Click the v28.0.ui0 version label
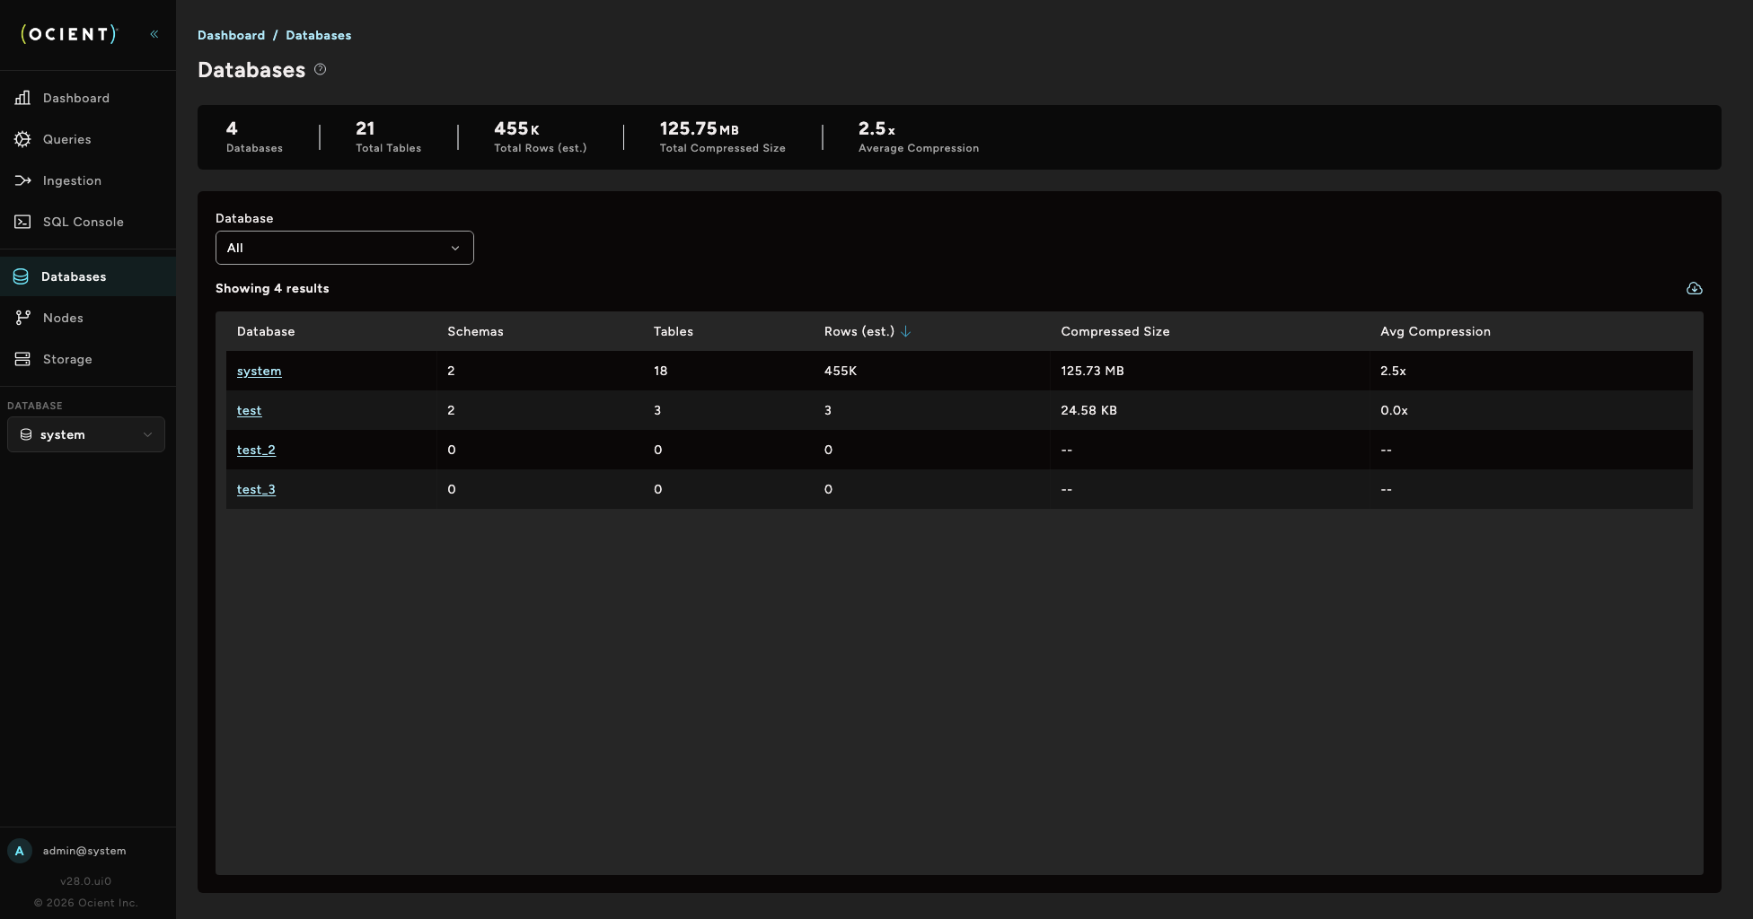This screenshot has height=919, width=1753. 86,881
